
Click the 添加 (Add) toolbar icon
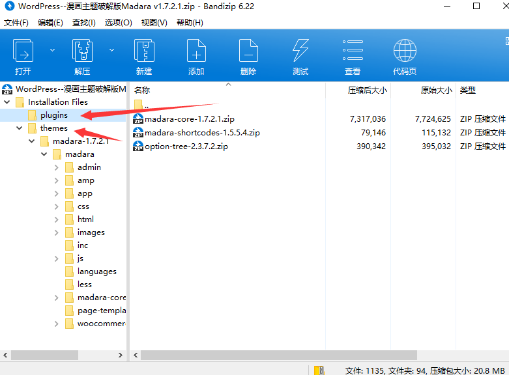click(x=196, y=52)
